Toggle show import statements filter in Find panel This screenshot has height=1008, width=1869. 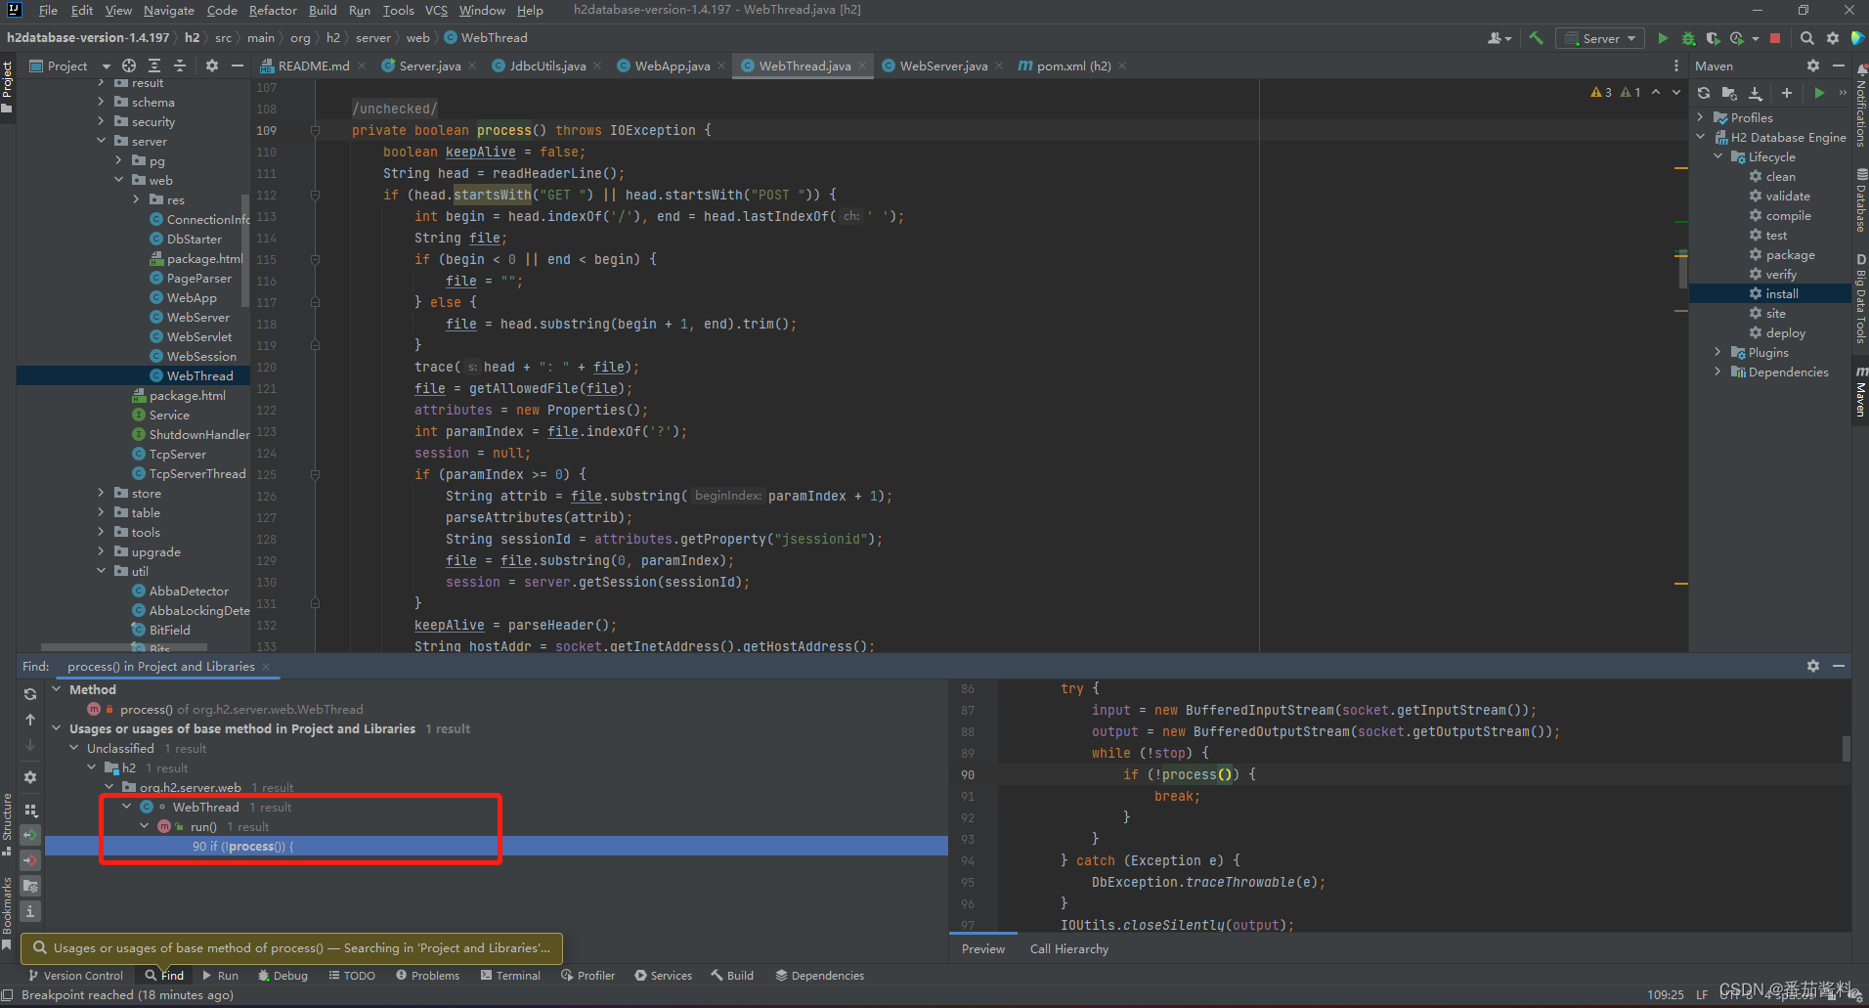pos(30,886)
